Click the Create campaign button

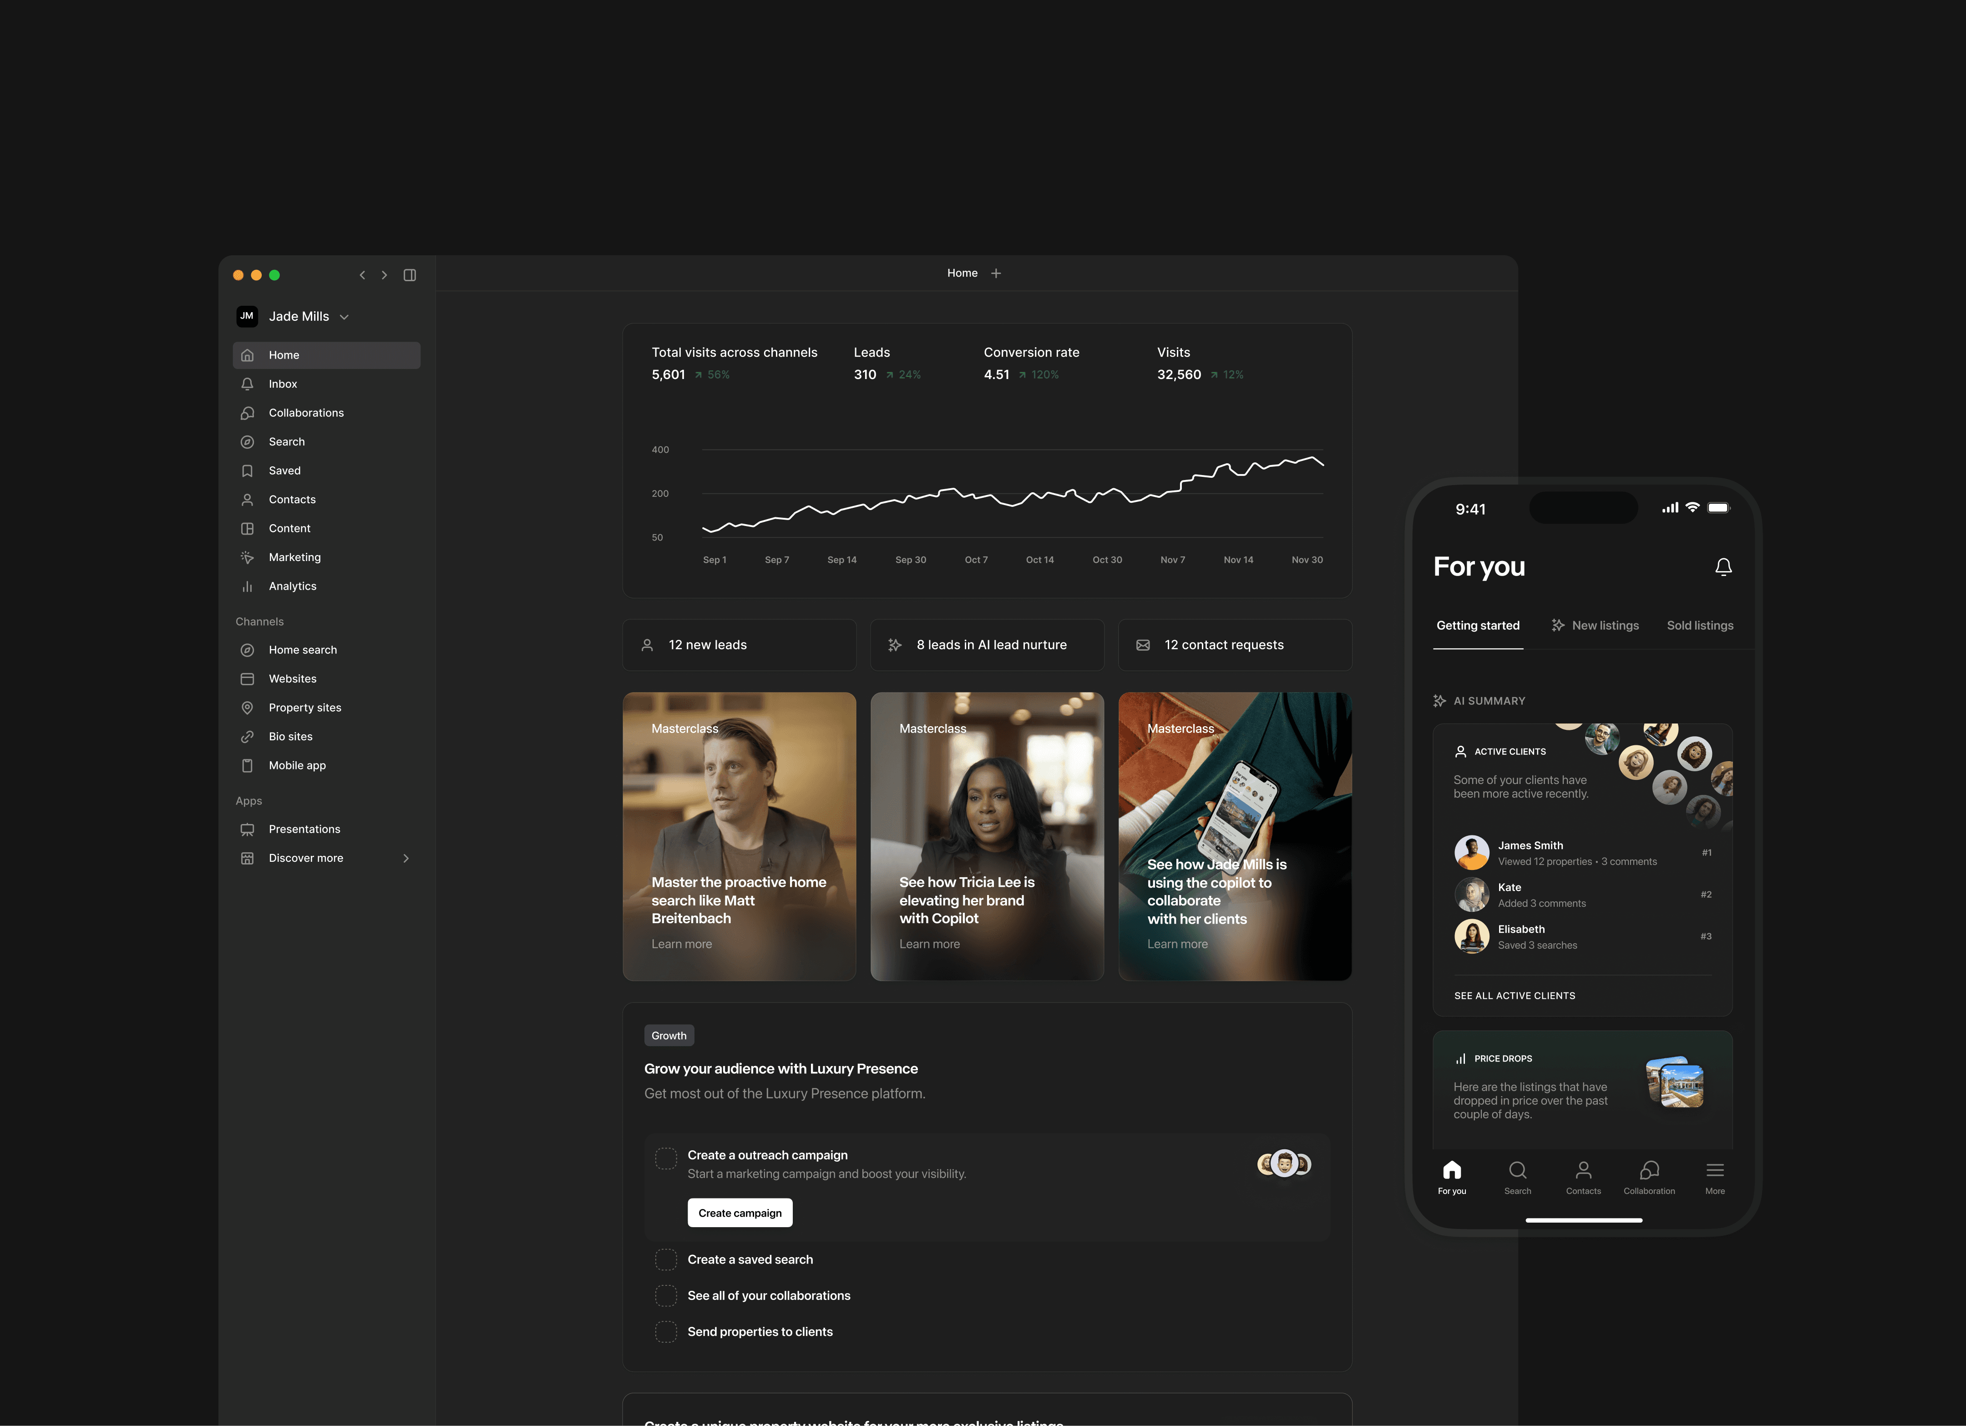coord(740,1213)
